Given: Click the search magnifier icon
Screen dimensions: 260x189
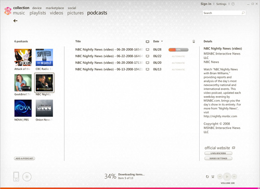Looking at the screenshot, I should pyautogui.click(x=243, y=13).
